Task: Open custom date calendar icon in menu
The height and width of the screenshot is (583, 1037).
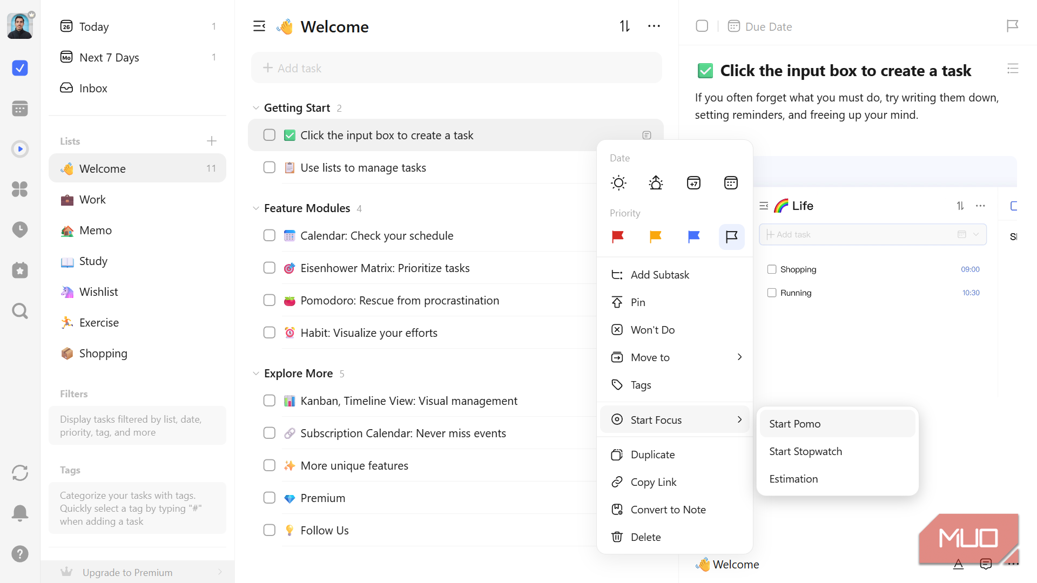Action: point(731,183)
